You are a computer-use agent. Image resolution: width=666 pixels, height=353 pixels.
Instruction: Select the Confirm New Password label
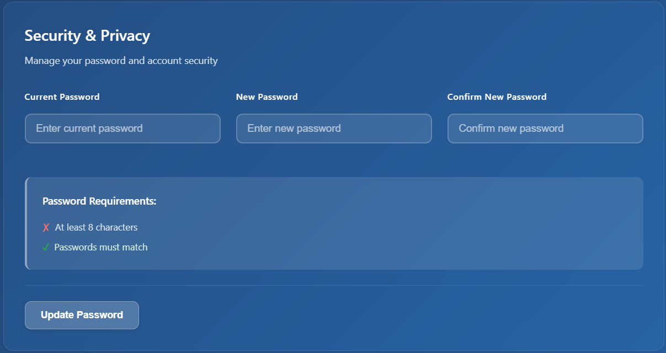click(497, 97)
